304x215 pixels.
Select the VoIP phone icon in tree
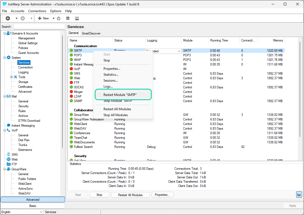(9, 130)
